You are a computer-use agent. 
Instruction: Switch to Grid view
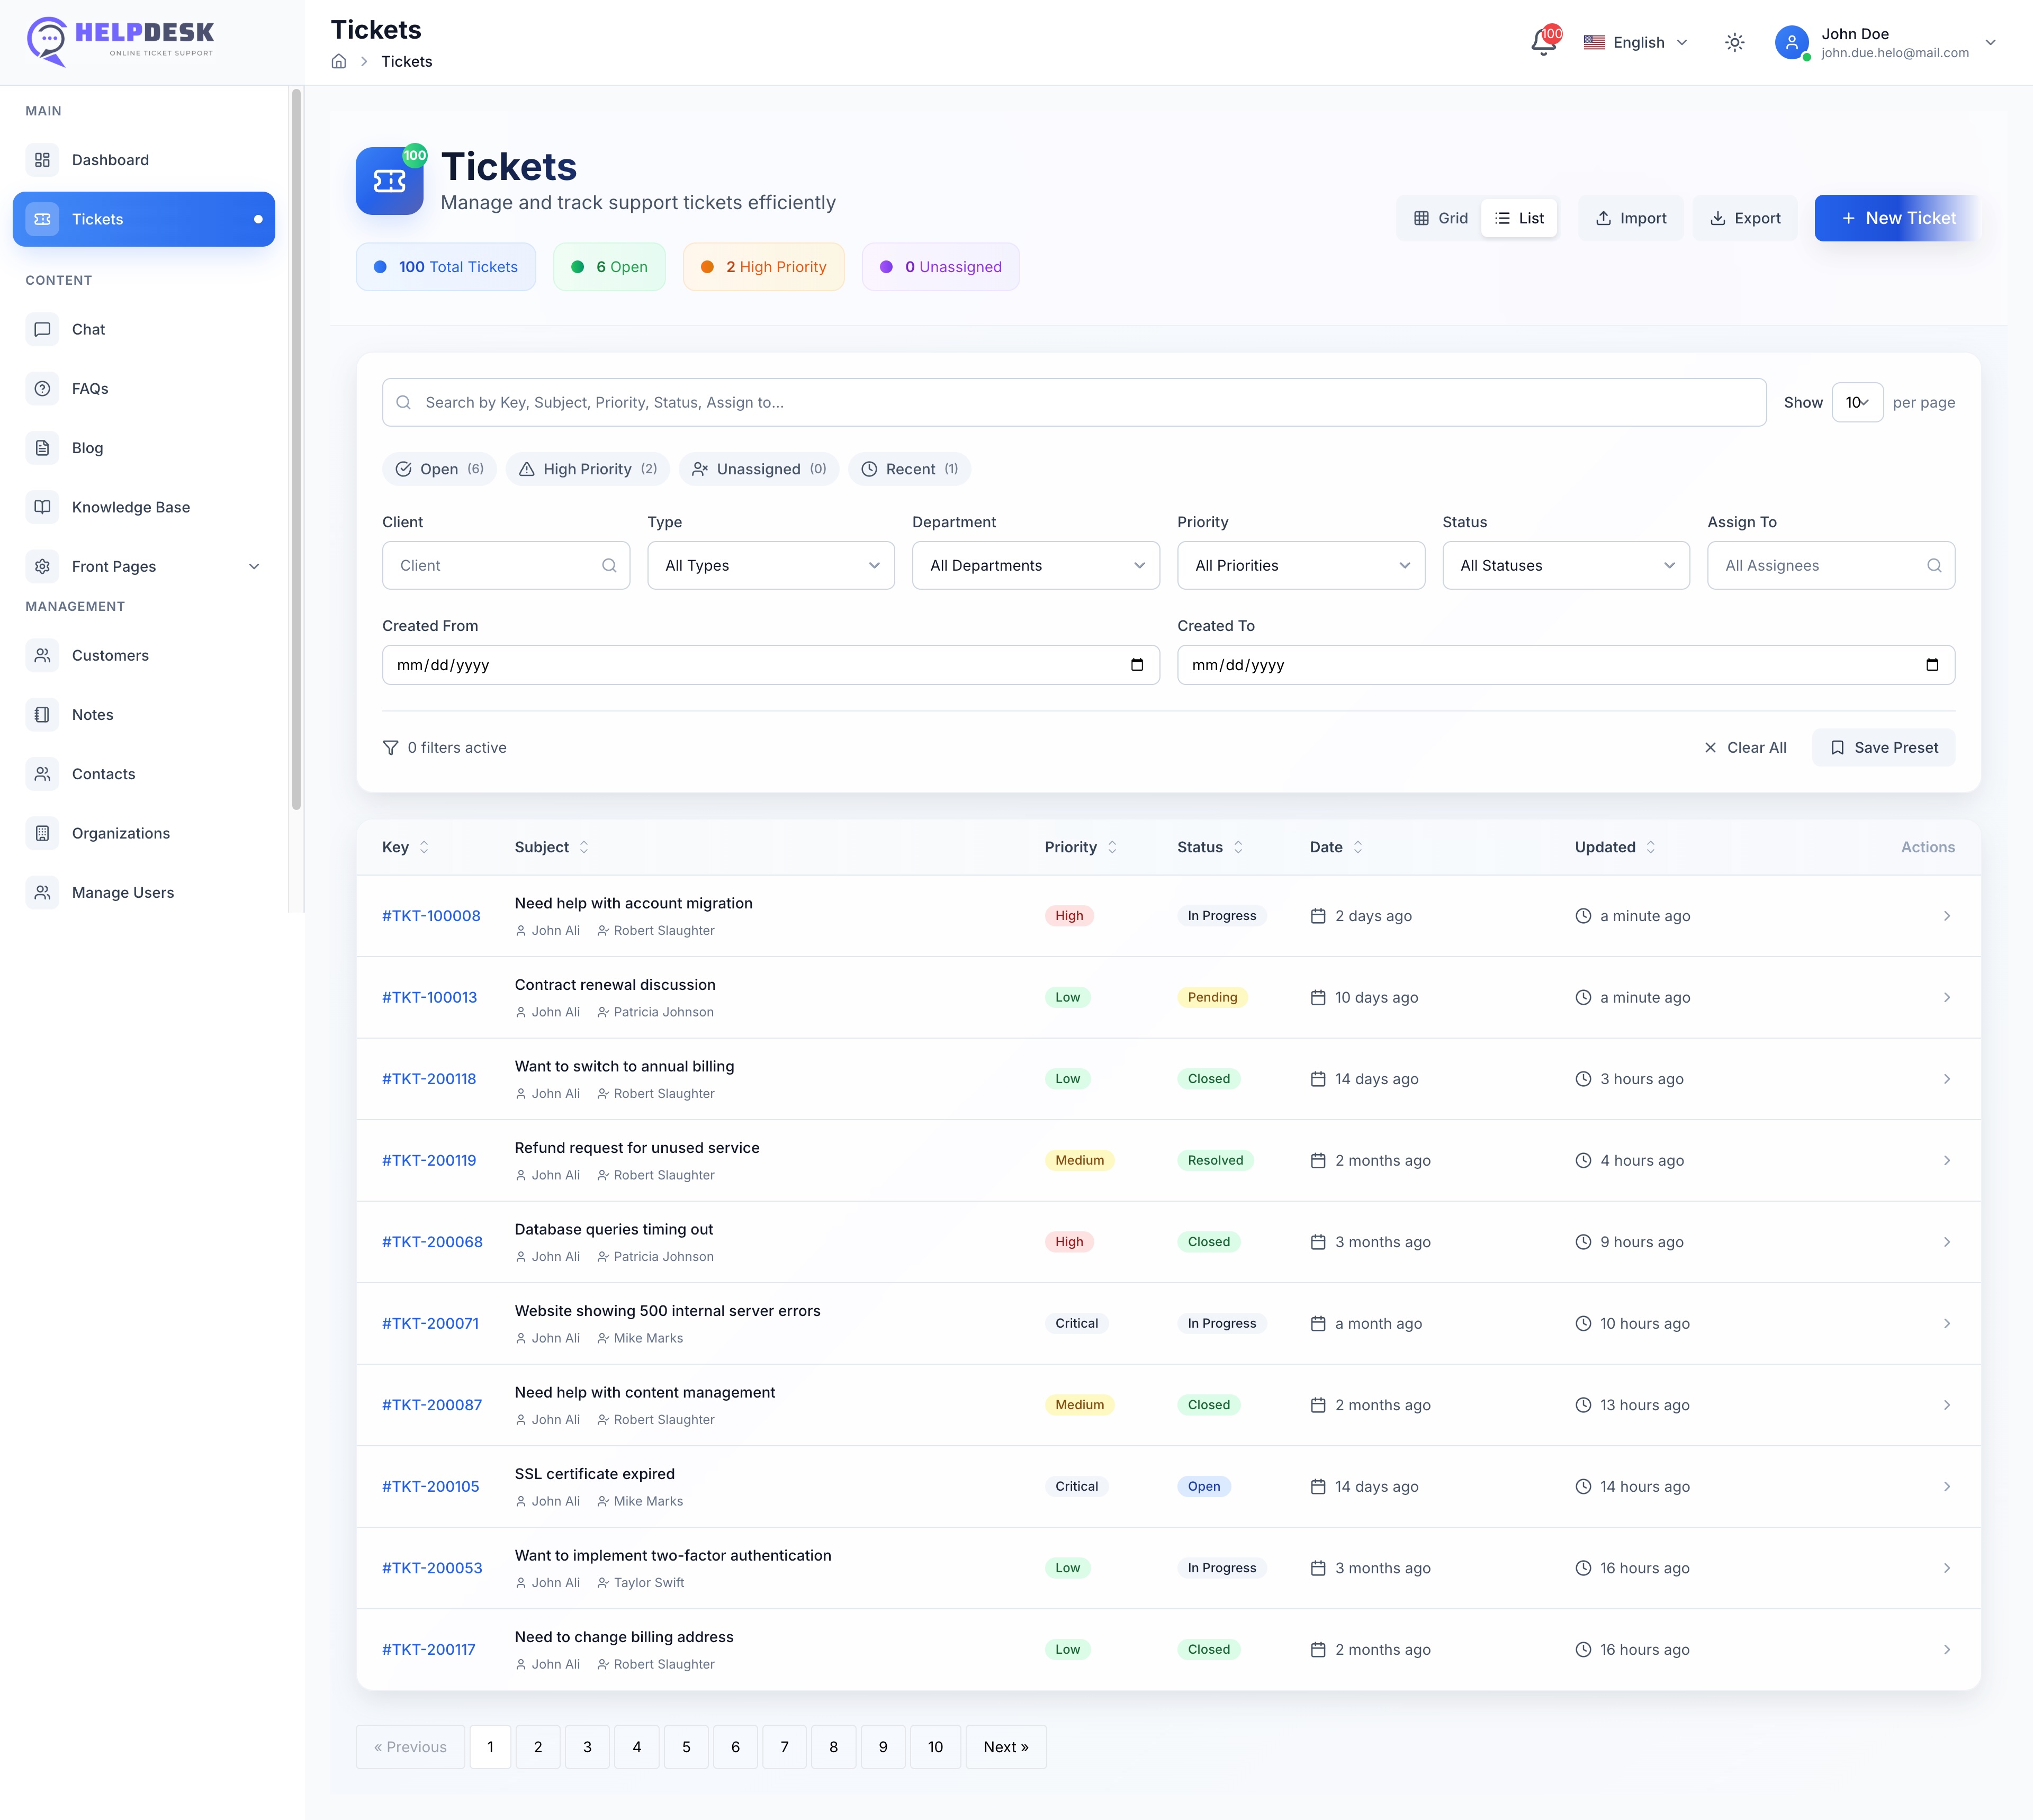(1440, 218)
